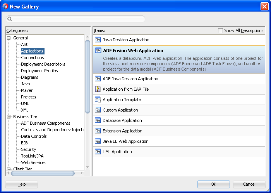This screenshot has height=193, width=271.
Task: Select the Data Controls category
Action: 34,136
